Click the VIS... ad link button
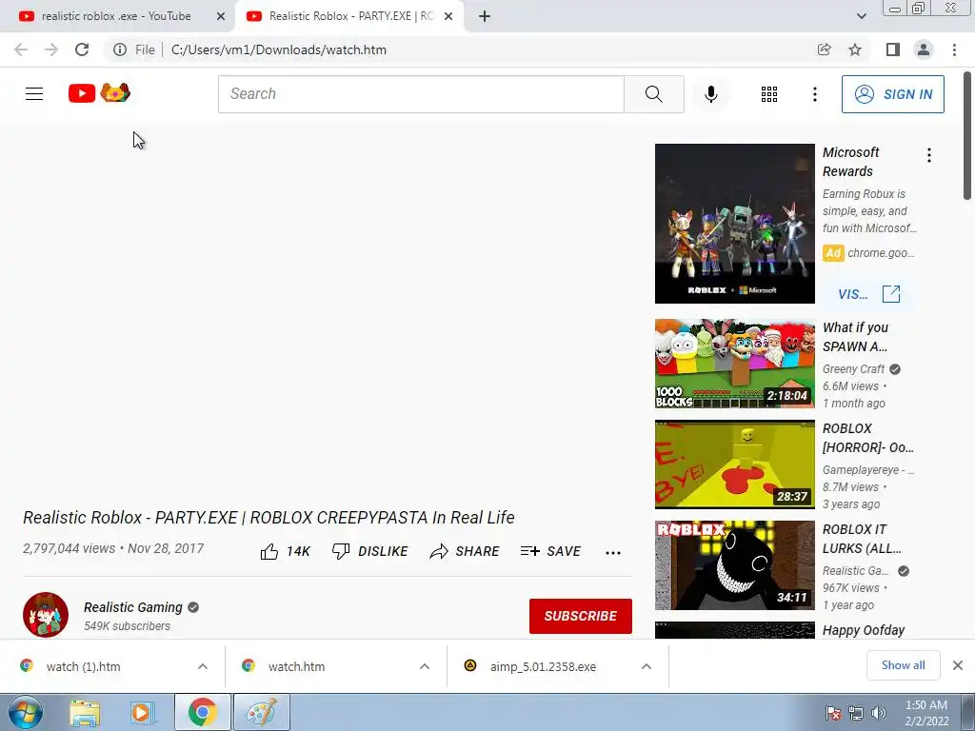The image size is (975, 731). pos(868,294)
